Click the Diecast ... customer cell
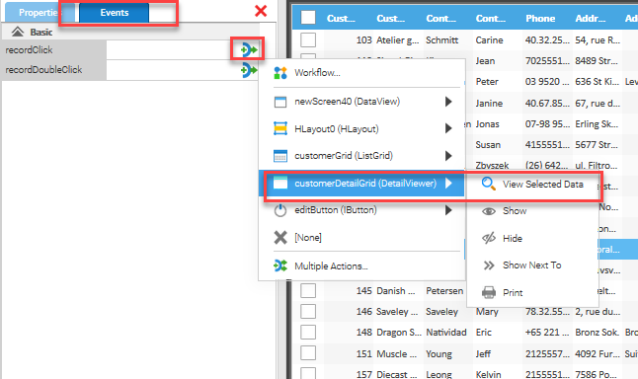 point(397,374)
